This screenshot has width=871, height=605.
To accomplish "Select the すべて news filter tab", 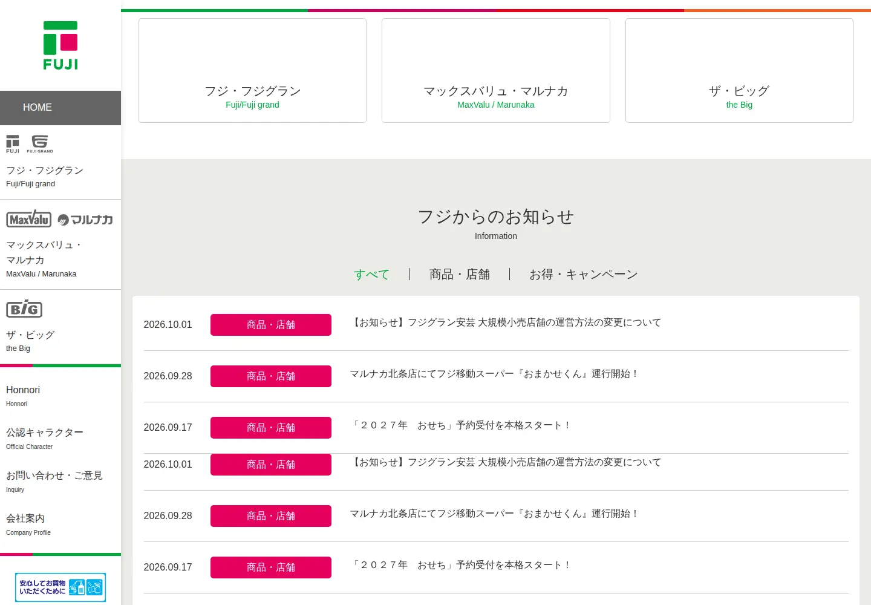I will 372,275.
